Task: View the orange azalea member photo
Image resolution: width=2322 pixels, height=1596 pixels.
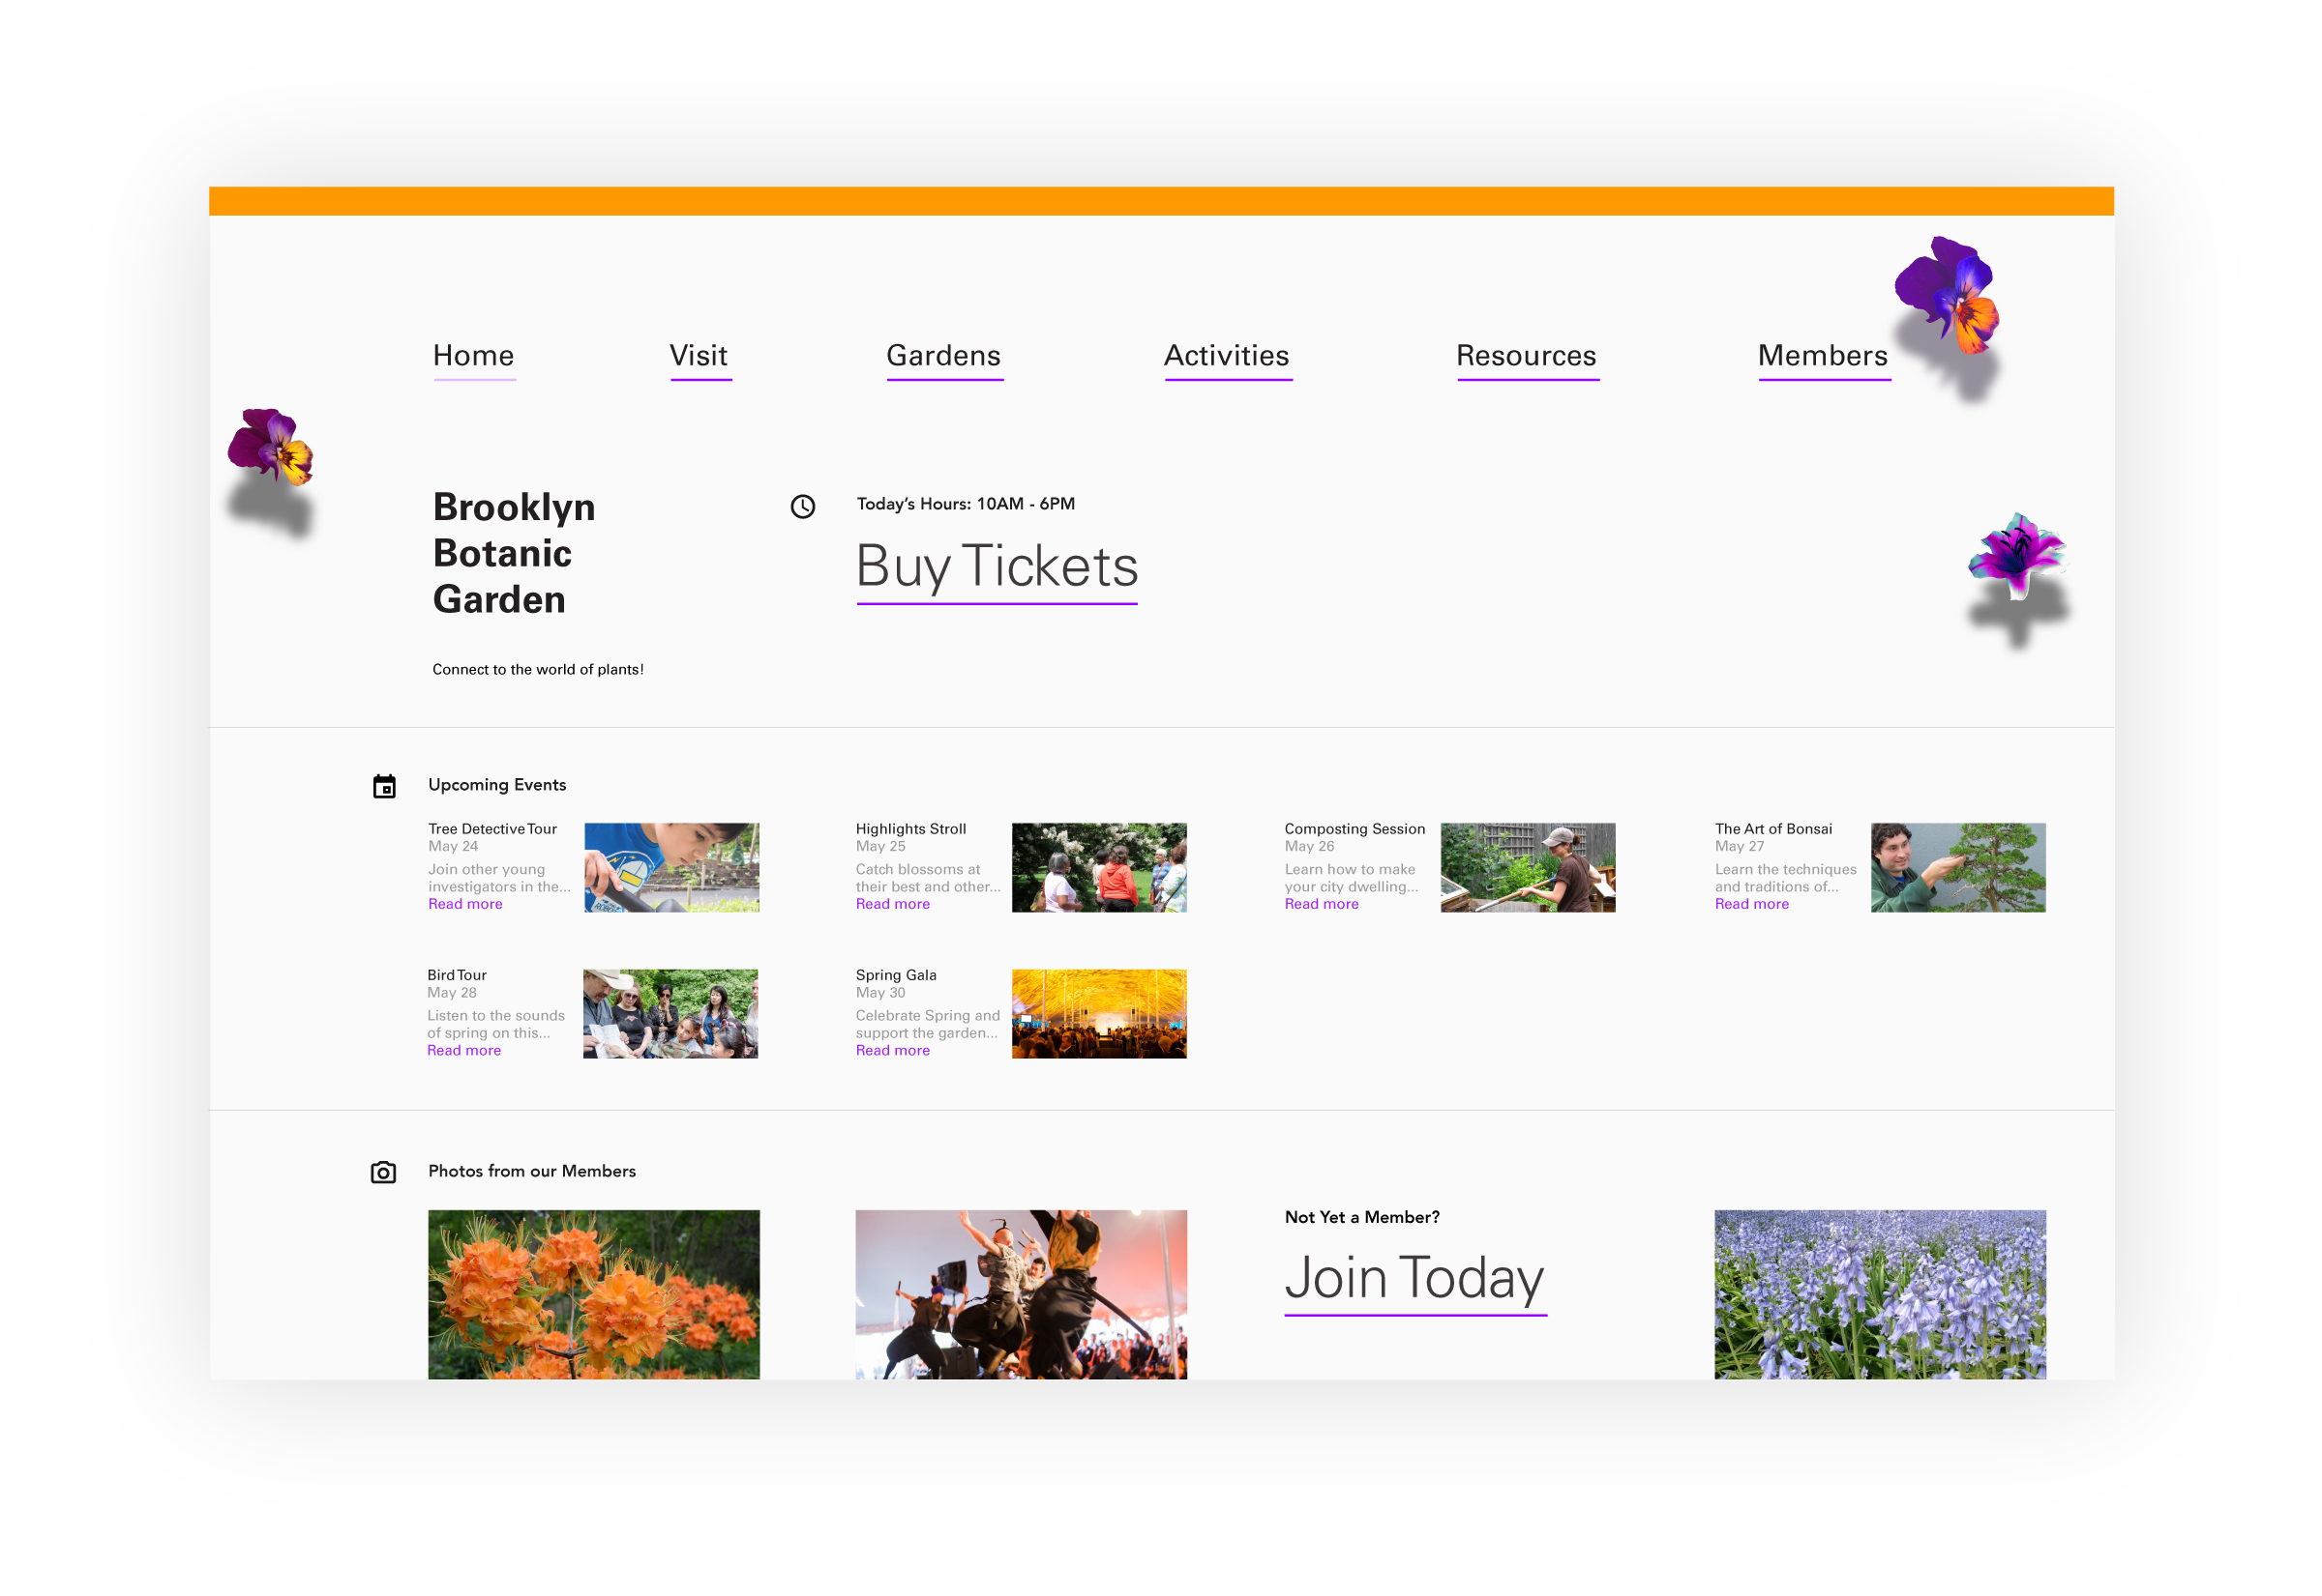Action: point(593,1294)
